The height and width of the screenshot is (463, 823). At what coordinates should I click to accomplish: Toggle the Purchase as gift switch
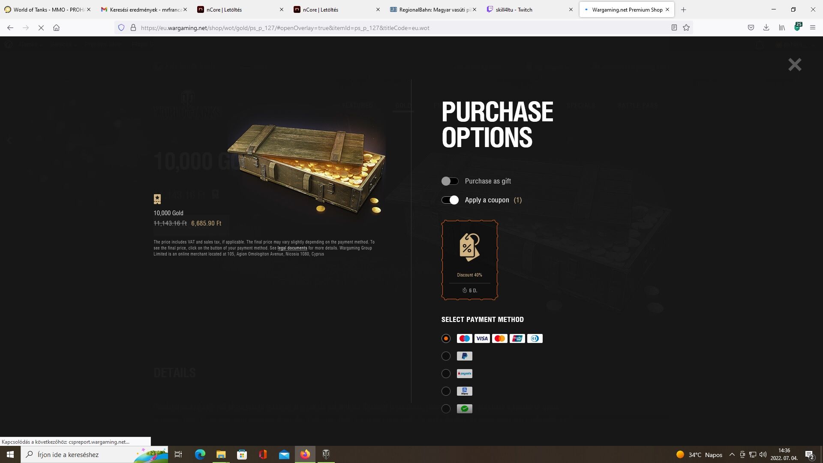(x=450, y=181)
